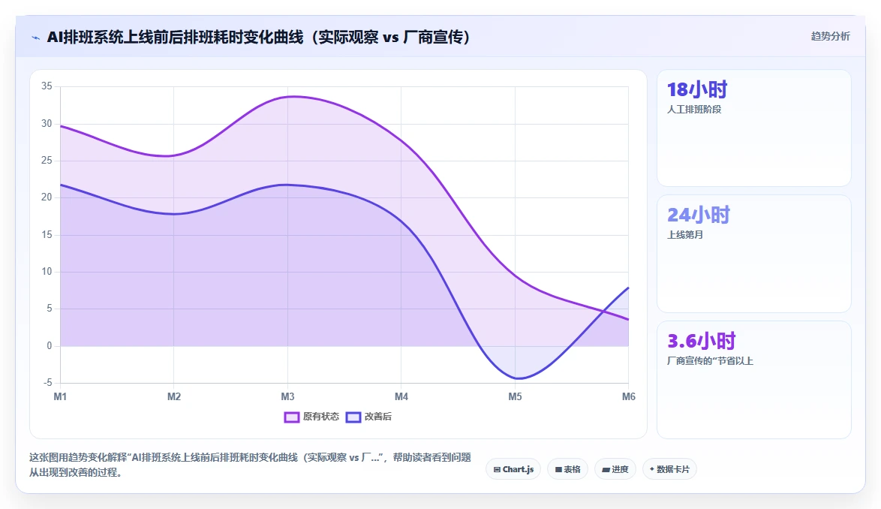Select the 表格 tag

[567, 469]
